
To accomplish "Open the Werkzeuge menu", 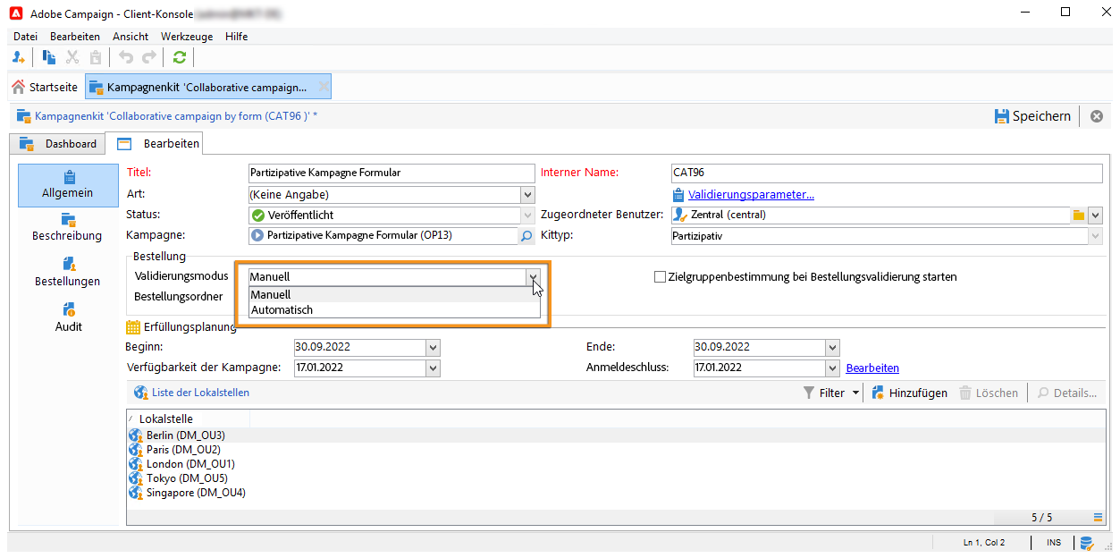I will 187,37.
